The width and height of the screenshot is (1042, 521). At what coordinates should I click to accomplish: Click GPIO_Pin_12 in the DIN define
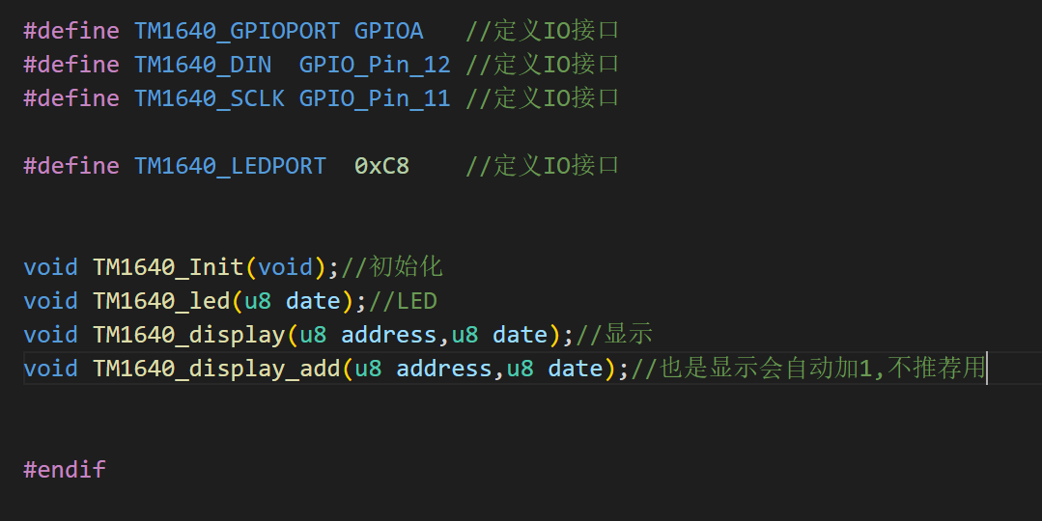(x=375, y=65)
